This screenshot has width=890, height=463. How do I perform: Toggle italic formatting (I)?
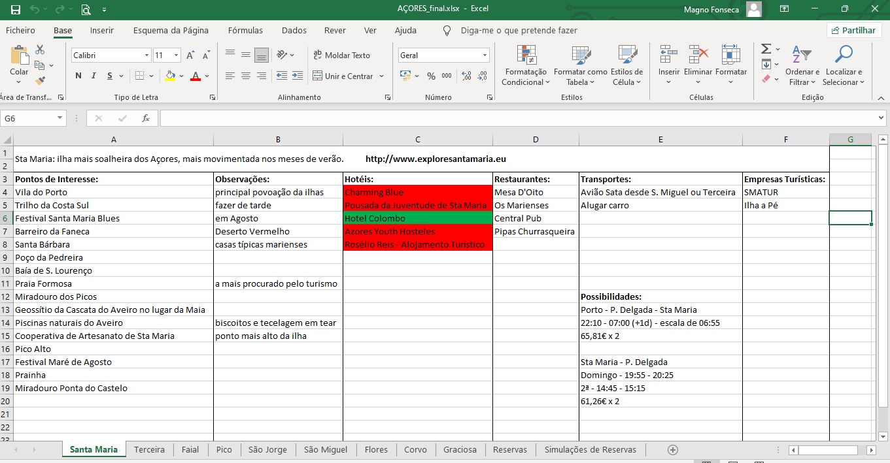94,76
